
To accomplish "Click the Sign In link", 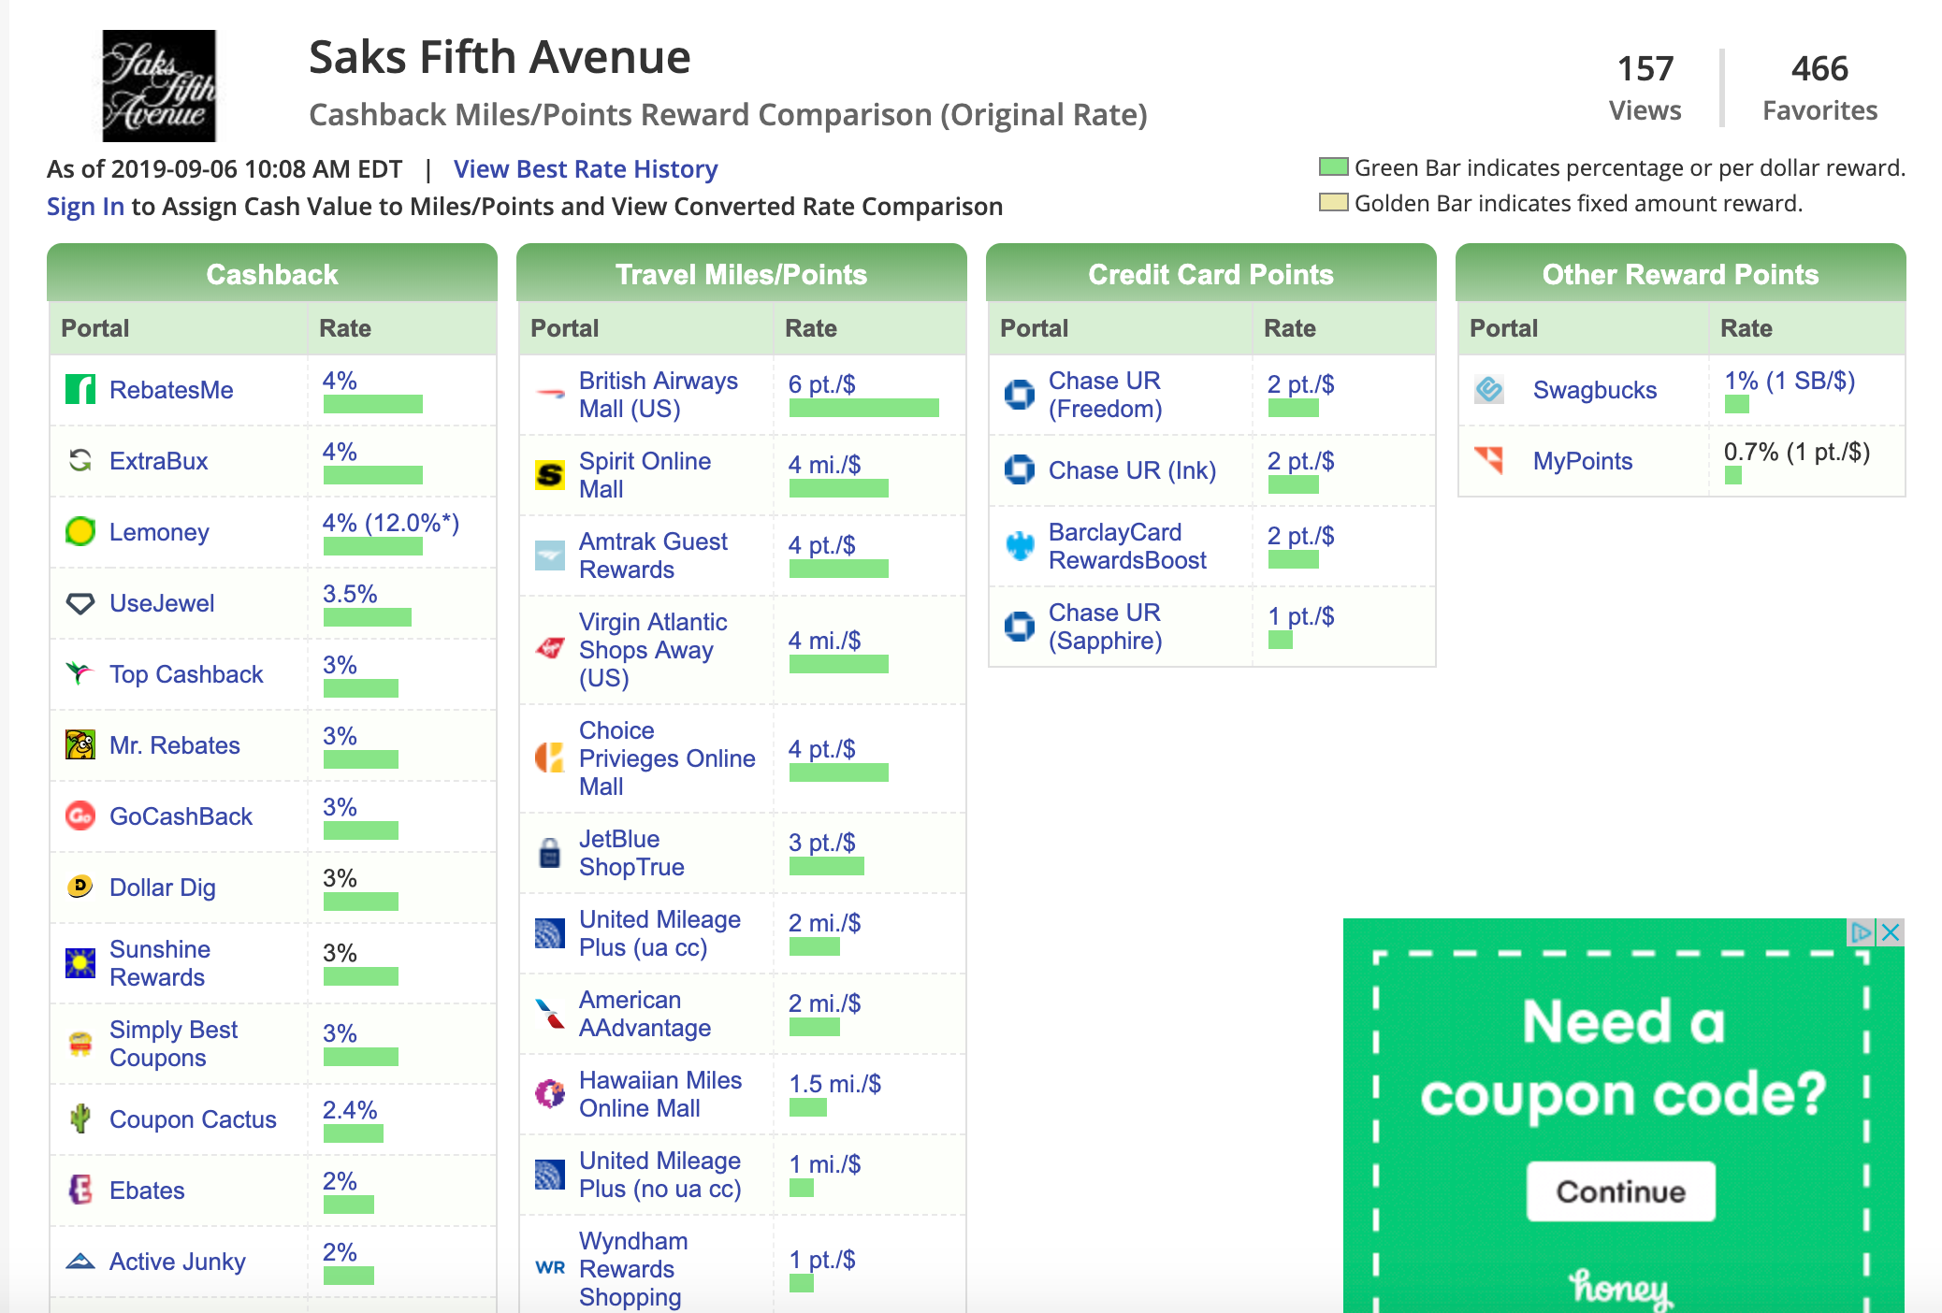I will pyautogui.click(x=85, y=207).
